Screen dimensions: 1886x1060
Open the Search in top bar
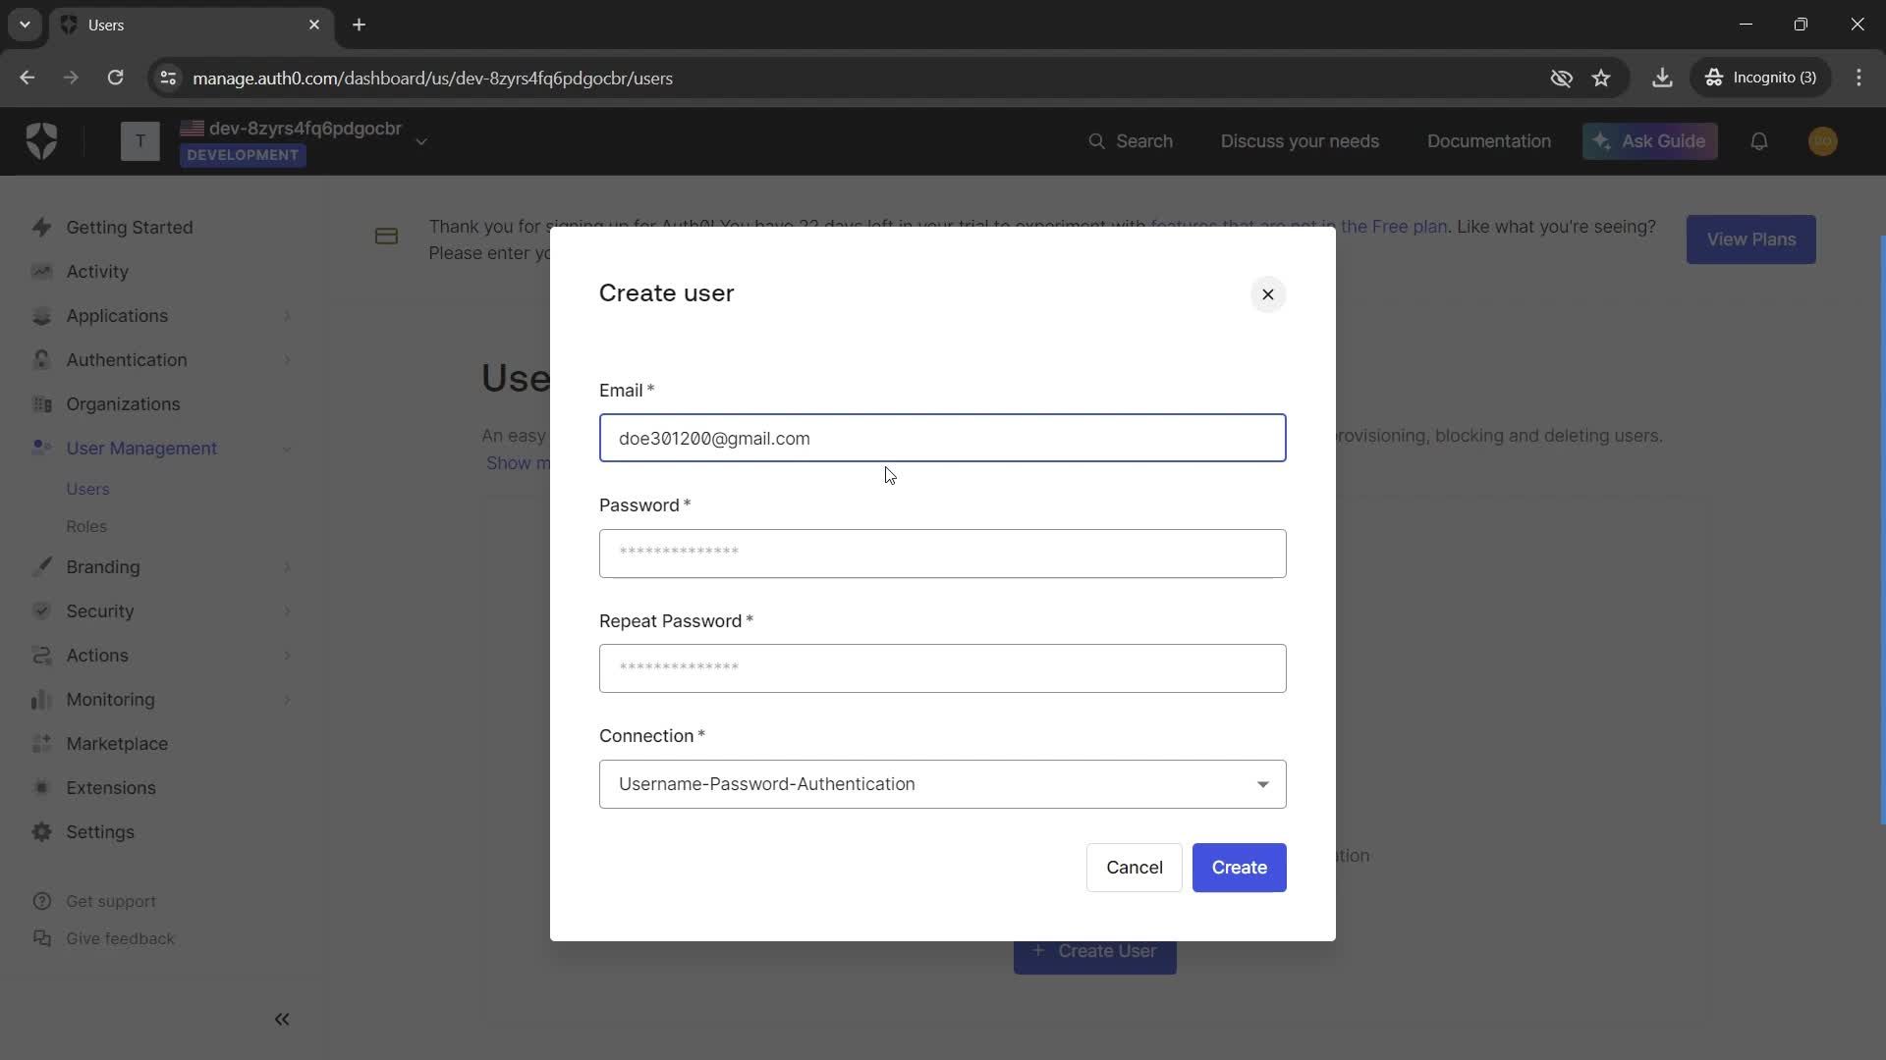point(1131,141)
